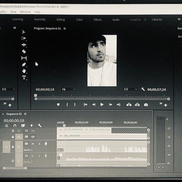Toggle V1 track output eye icon
Viewport: 182px width, 182px height.
click(33, 137)
